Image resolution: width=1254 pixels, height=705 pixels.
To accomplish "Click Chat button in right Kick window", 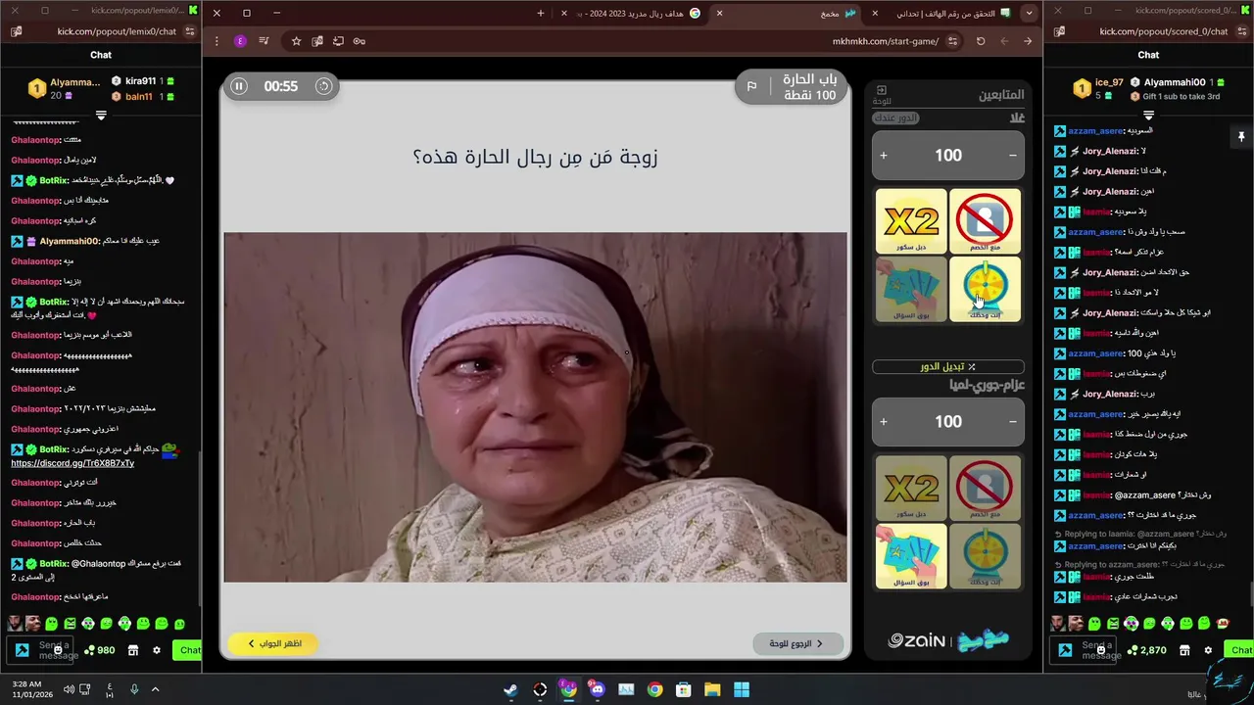I will pyautogui.click(x=1240, y=650).
